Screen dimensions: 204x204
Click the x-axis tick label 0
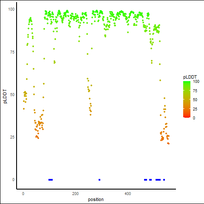click(x=23, y=193)
